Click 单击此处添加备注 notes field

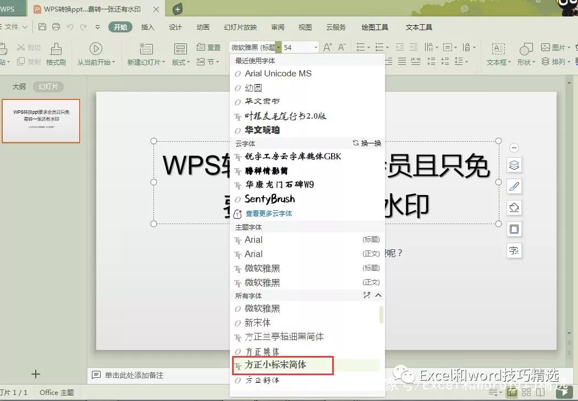(x=134, y=375)
